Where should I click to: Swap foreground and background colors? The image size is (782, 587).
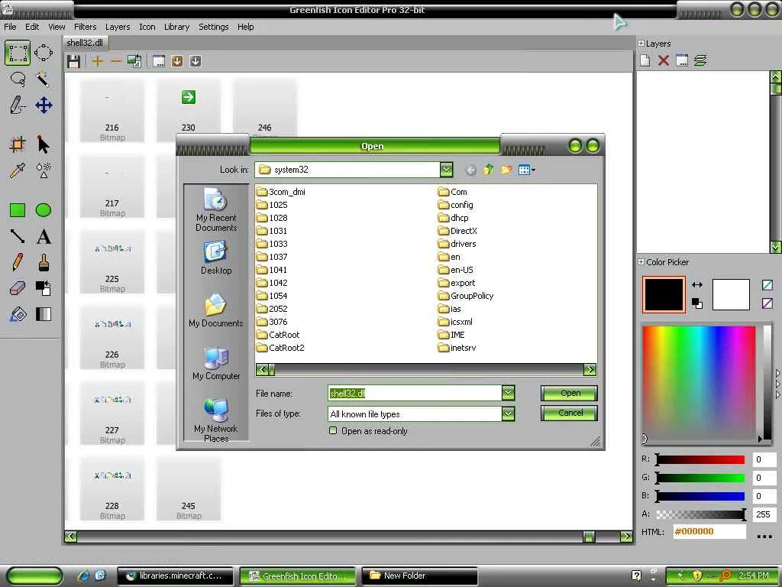pyautogui.click(x=697, y=285)
